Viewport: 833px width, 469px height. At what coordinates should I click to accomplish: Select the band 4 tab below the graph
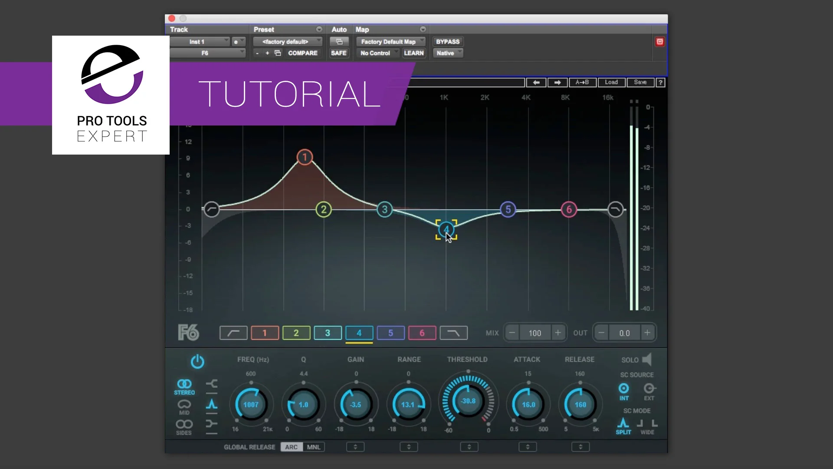[359, 333]
